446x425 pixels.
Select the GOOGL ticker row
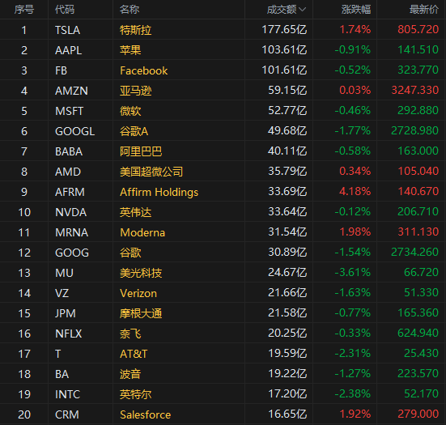tap(223, 131)
